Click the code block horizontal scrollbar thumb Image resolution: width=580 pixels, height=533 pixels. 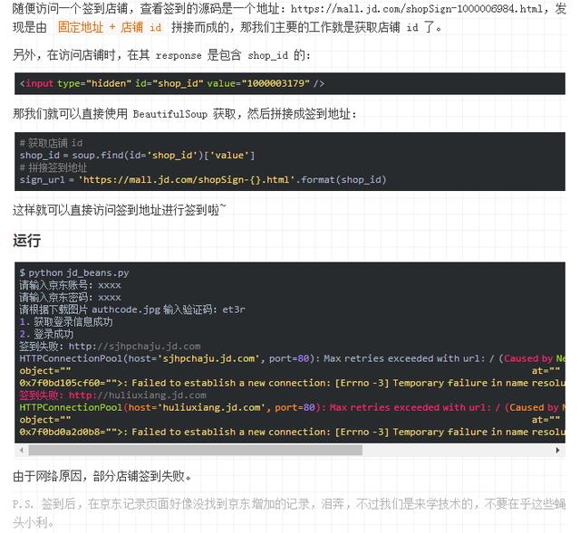point(196,451)
